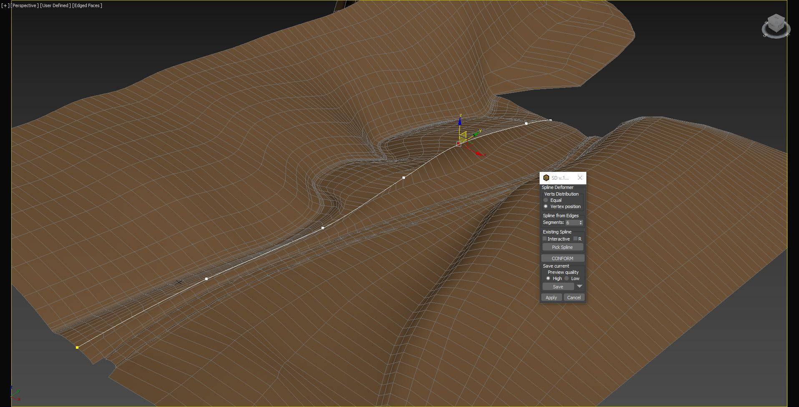The image size is (799, 407).
Task: Click the CONFORM button
Action: (x=562, y=258)
